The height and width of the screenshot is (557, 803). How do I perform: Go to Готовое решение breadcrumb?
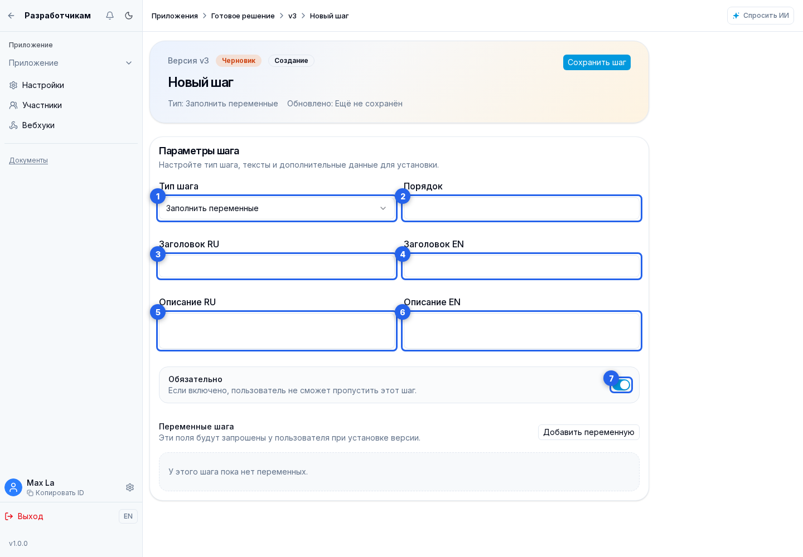(243, 16)
